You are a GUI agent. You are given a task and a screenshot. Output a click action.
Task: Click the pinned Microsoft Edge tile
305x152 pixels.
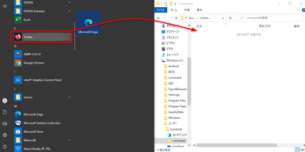click(88, 23)
